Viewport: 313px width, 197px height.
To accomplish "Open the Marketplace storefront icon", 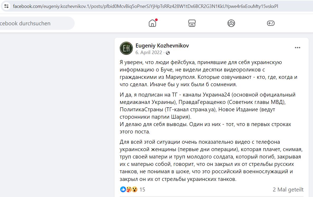I will (x=192, y=23).
